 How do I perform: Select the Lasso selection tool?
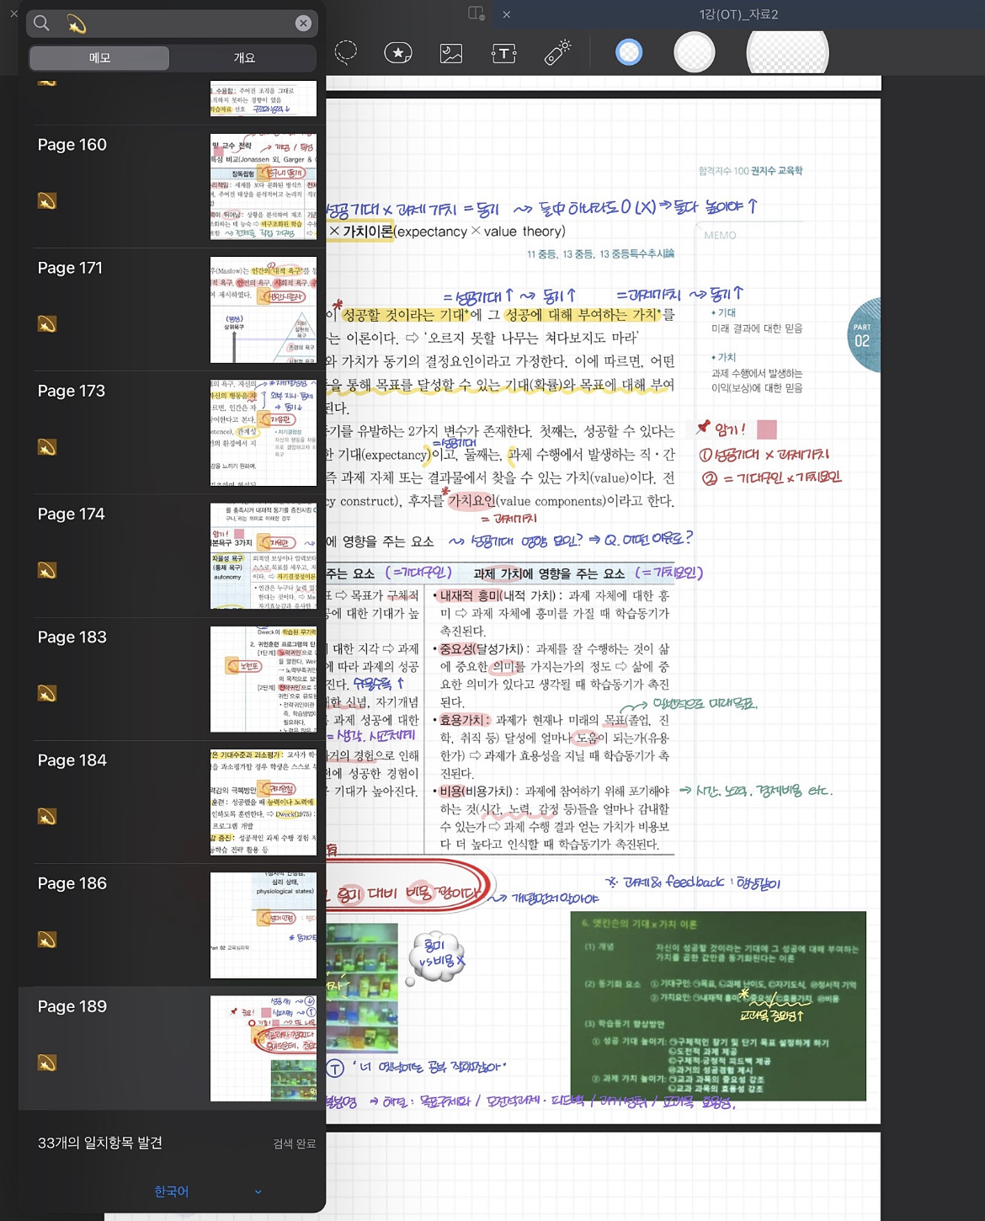tap(343, 53)
